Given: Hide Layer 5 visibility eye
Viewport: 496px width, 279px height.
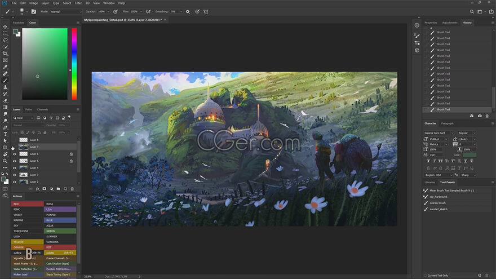Looking at the screenshot, I should pos(15,161).
